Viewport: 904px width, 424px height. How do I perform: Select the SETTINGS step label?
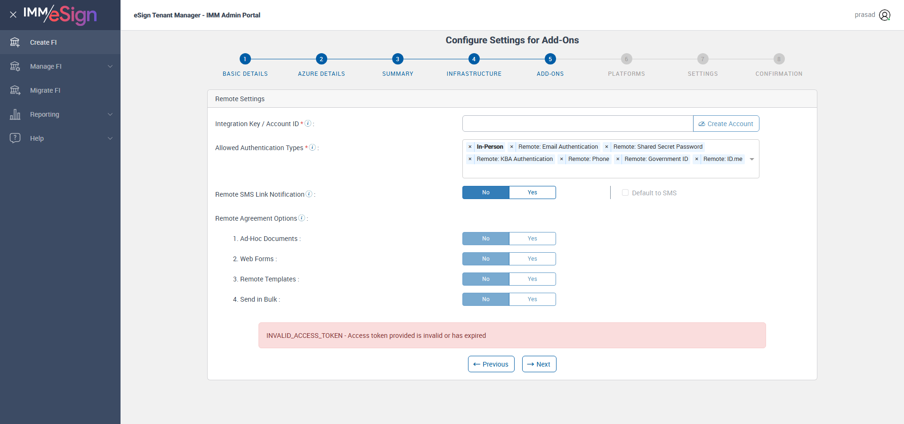coord(702,74)
